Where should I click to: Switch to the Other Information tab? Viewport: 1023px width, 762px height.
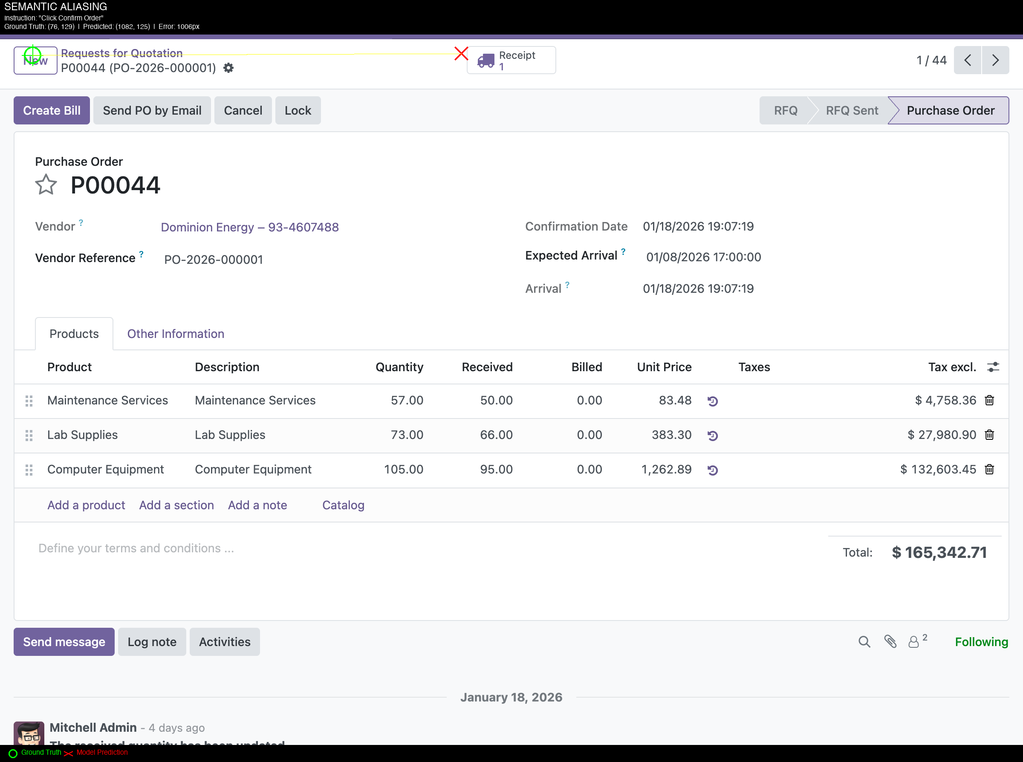coord(175,334)
